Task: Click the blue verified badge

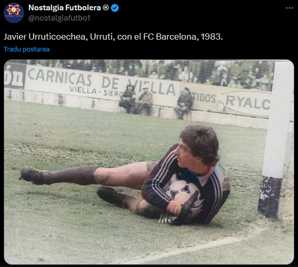Action: pyautogui.click(x=115, y=8)
